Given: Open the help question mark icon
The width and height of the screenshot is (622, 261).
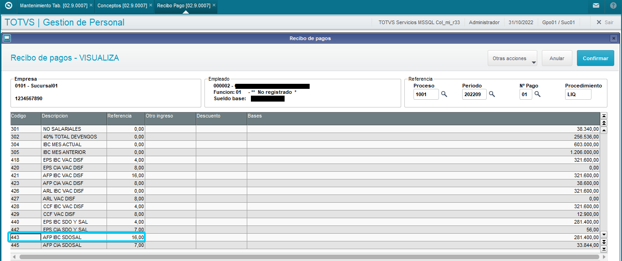Looking at the screenshot, I should (x=613, y=6).
